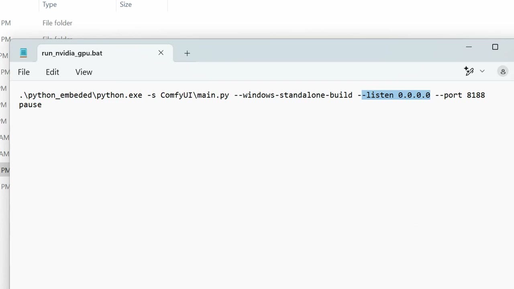Close the run_nvidia_gpu.bat tab
The height and width of the screenshot is (289, 514).
click(161, 53)
